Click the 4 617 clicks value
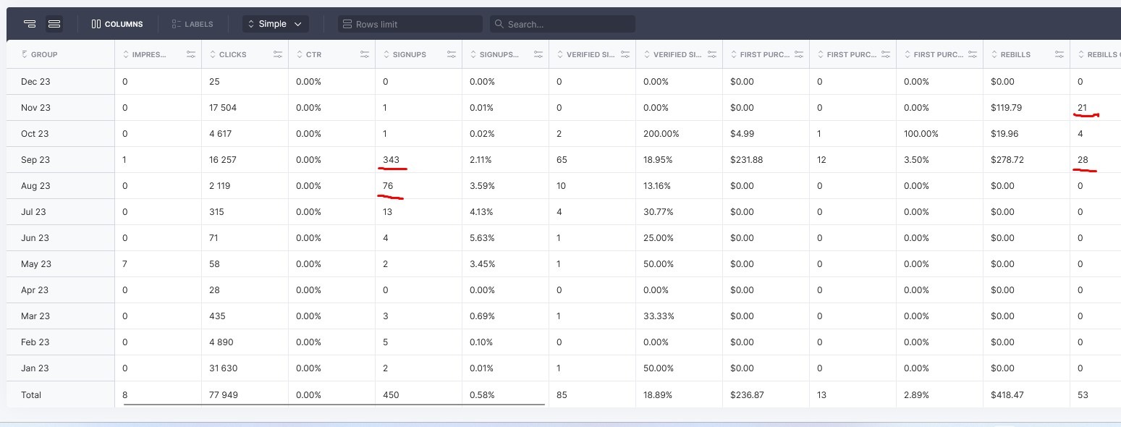The width and height of the screenshot is (1121, 427). (220, 134)
